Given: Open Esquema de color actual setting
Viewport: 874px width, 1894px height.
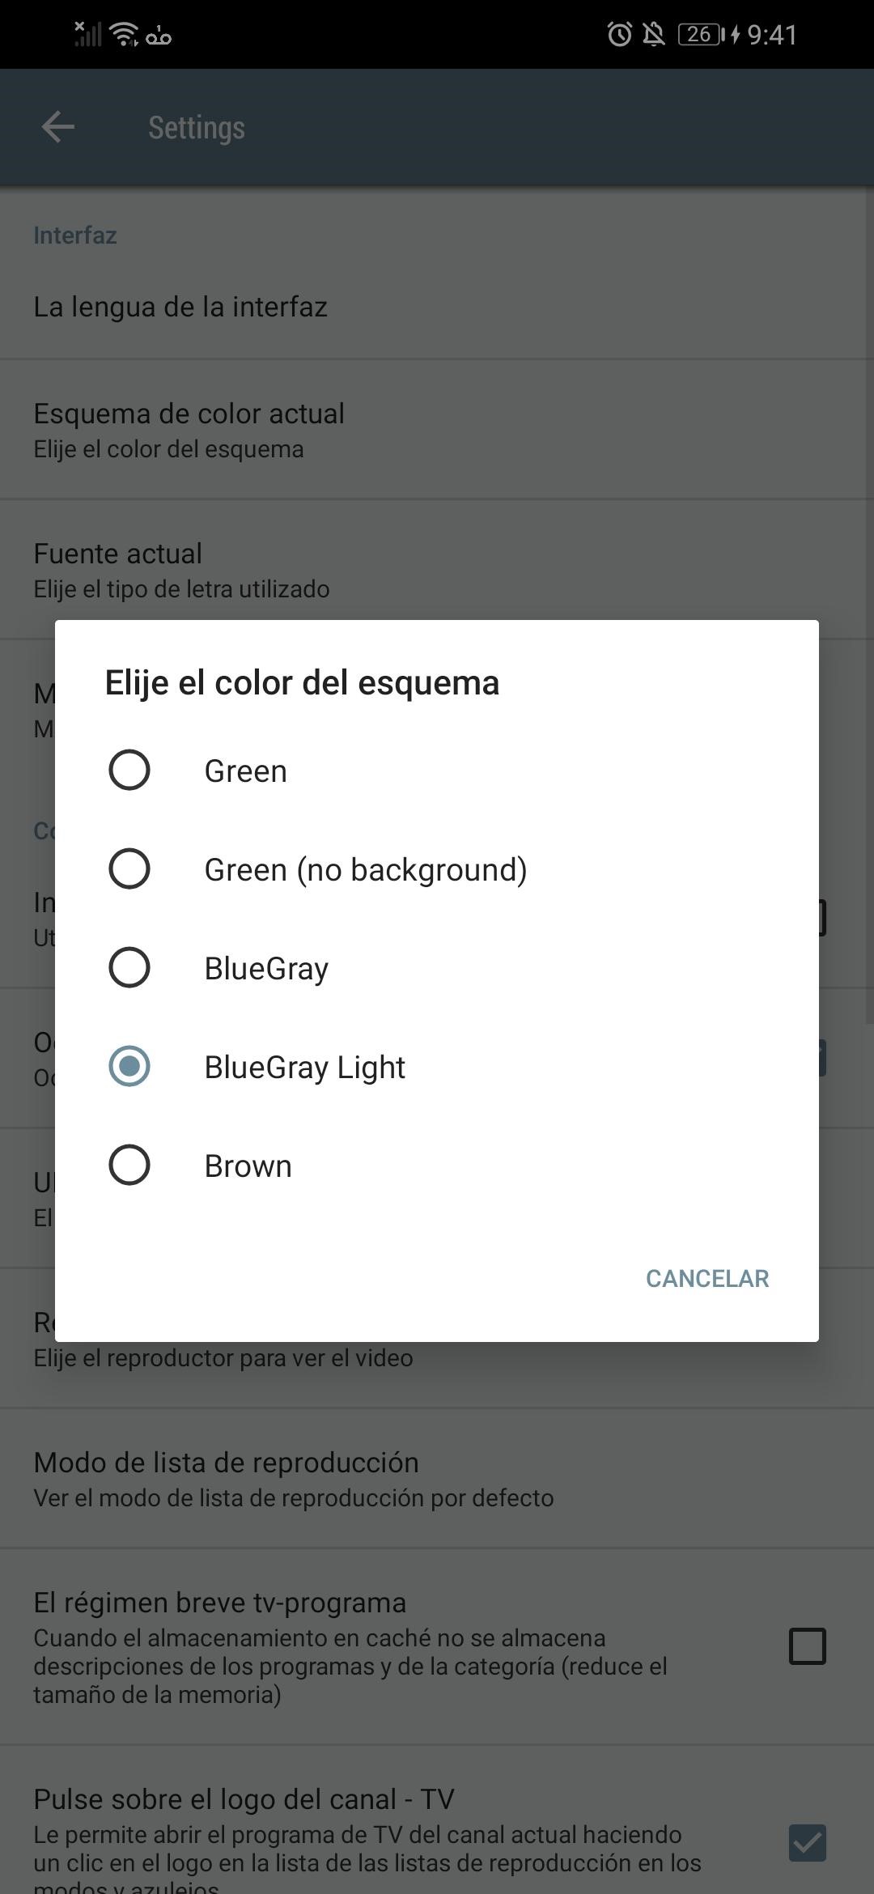Looking at the screenshot, I should 189,429.
